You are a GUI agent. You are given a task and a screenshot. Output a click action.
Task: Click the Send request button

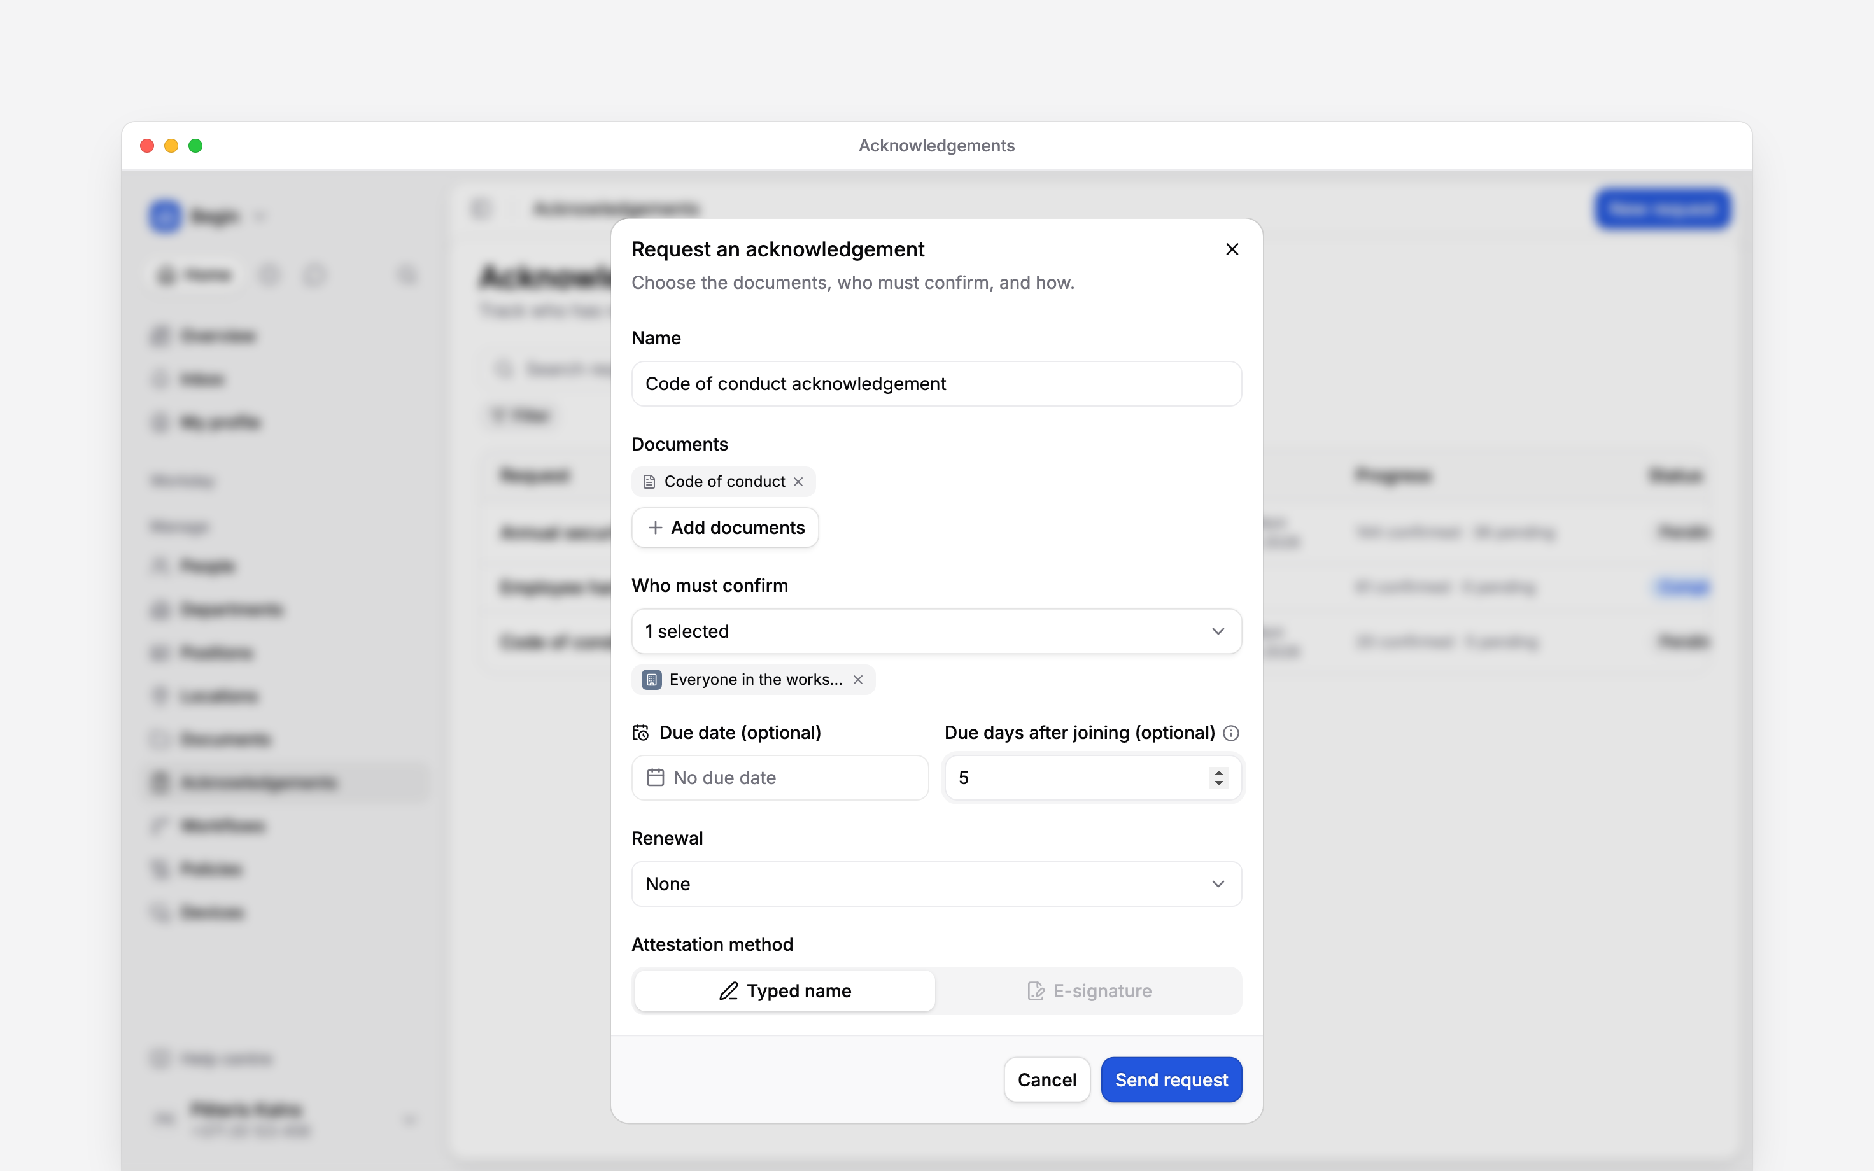pyautogui.click(x=1171, y=1079)
